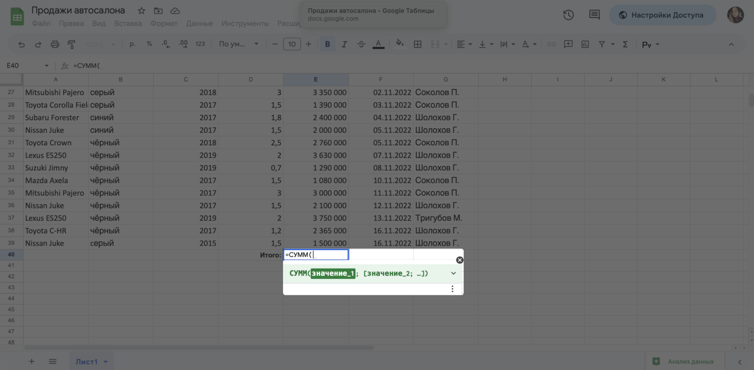Open the Лист1 sheet tab dropdown arrow
The width and height of the screenshot is (754, 370).
click(x=105, y=362)
